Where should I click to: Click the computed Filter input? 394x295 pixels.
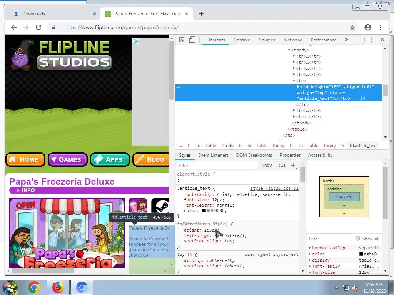pos(331,239)
